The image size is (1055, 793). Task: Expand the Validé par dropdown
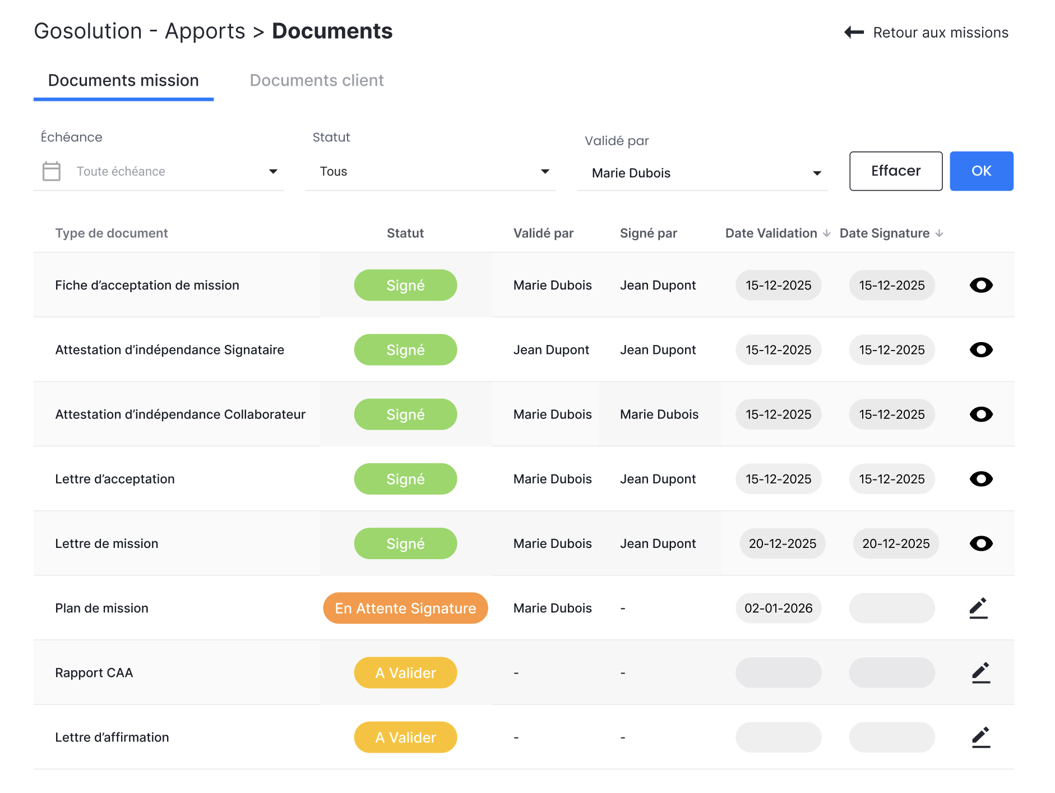(x=817, y=173)
